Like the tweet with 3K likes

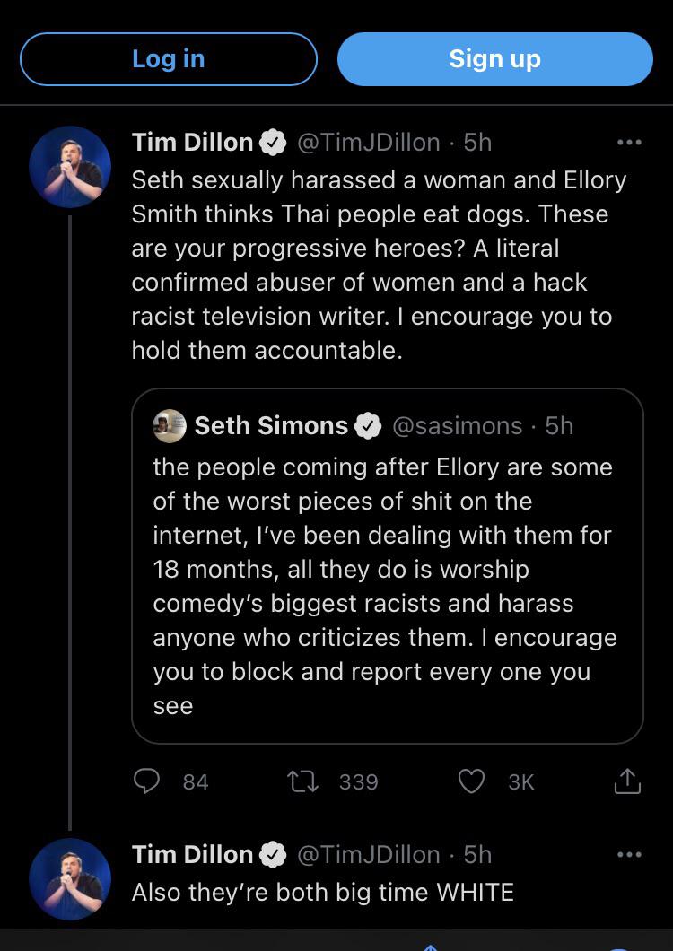(472, 781)
